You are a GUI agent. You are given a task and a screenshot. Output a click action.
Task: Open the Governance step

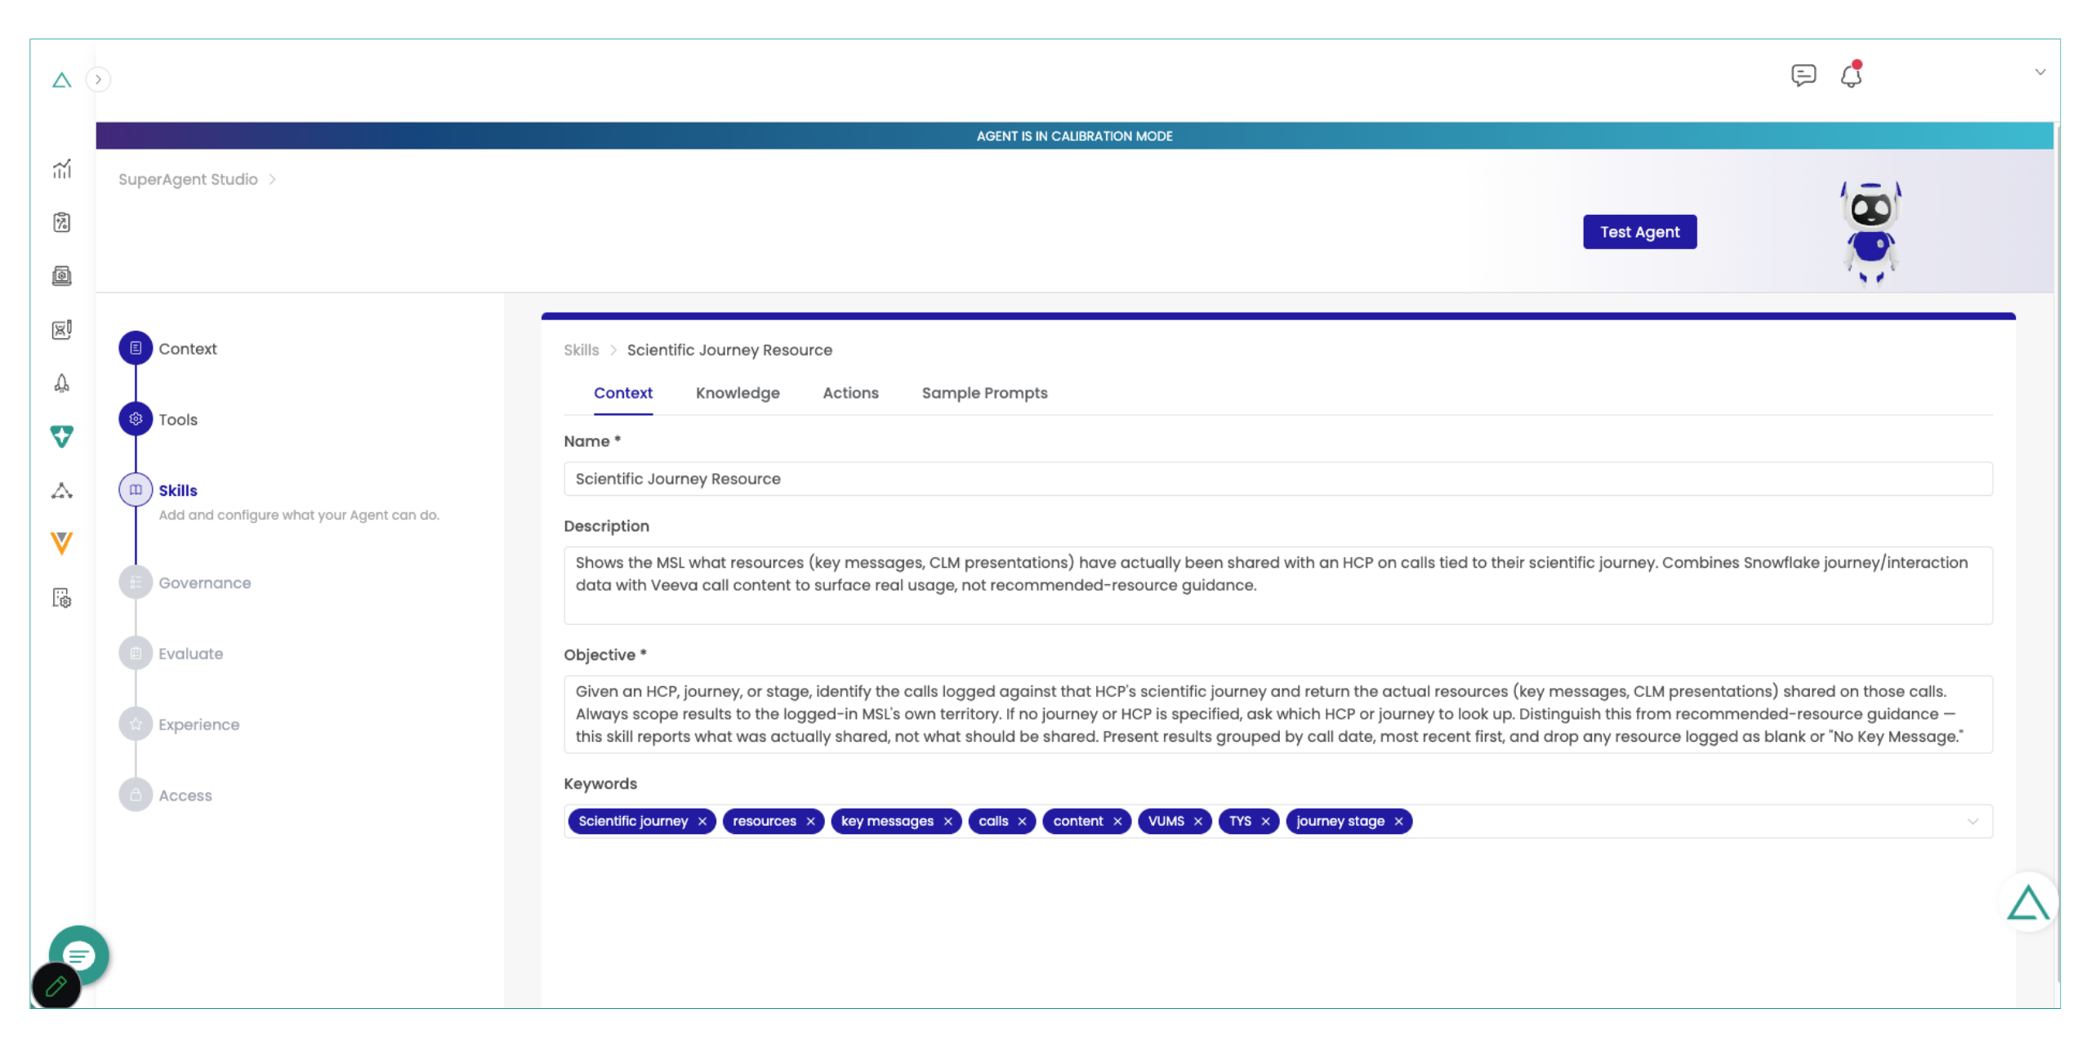(x=185, y=582)
